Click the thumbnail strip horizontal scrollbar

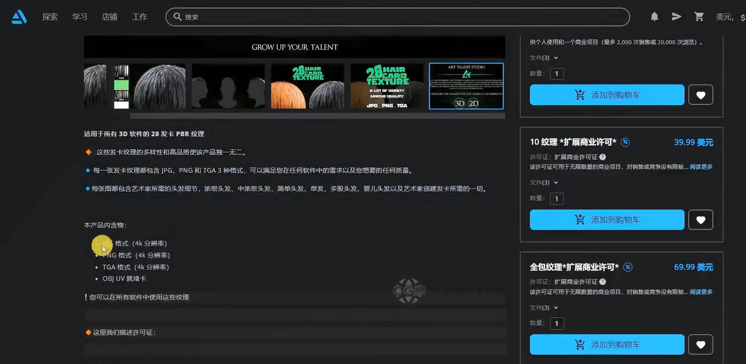point(317,116)
